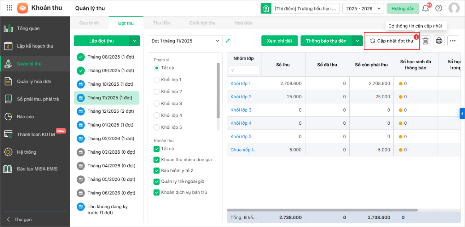465x227 pixels.
Task: Uncheck the Bảo hiểm y tế 2 checkbox
Action: (x=157, y=170)
